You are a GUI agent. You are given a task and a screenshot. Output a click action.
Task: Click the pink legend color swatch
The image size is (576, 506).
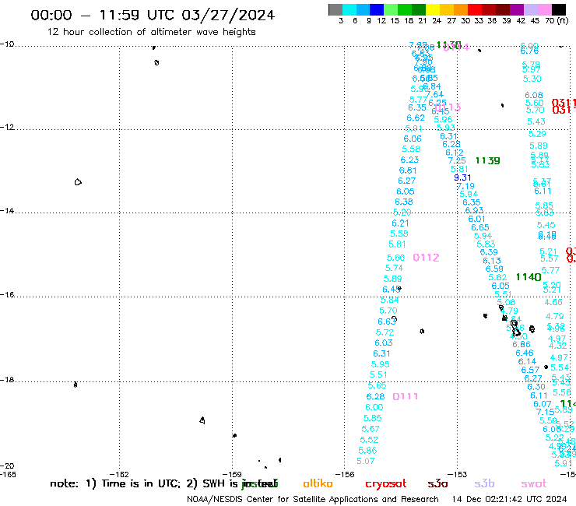(544, 9)
